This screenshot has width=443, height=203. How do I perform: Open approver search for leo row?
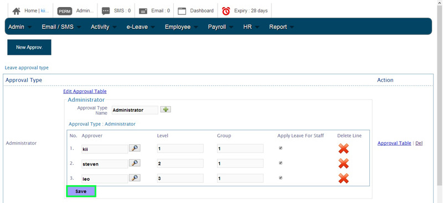point(135,178)
